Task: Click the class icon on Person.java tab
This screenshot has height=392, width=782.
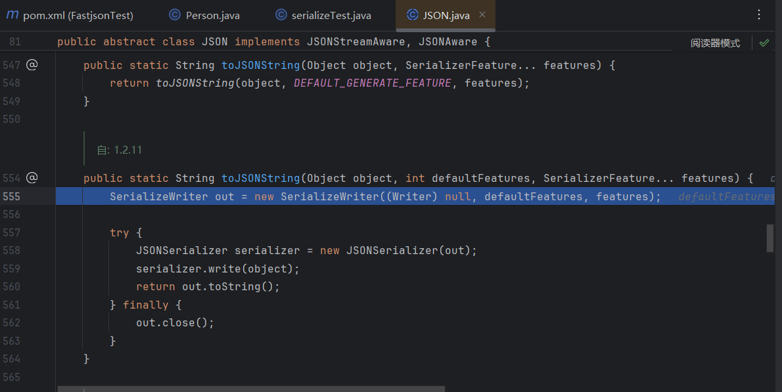Action: [x=175, y=15]
